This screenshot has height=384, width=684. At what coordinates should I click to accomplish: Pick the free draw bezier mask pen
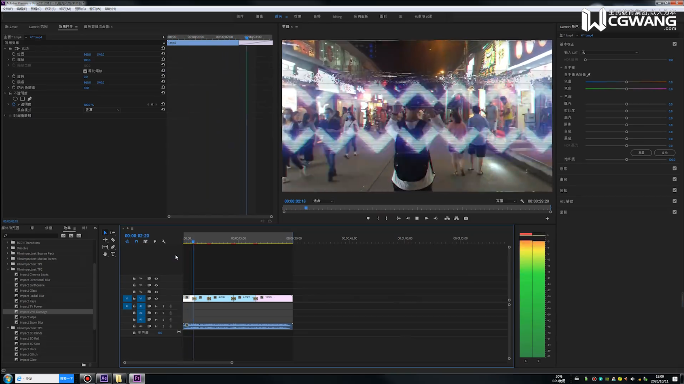(30, 99)
